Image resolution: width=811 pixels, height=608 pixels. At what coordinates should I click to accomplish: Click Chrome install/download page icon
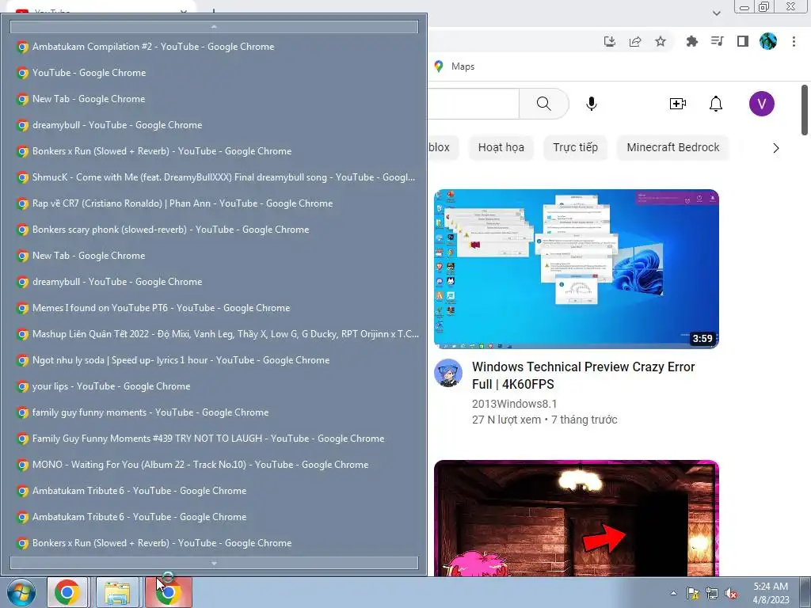coord(610,41)
